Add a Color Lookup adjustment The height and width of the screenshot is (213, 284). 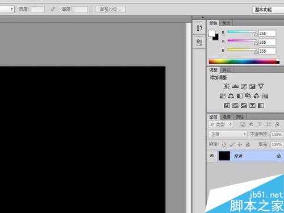coord(265,96)
